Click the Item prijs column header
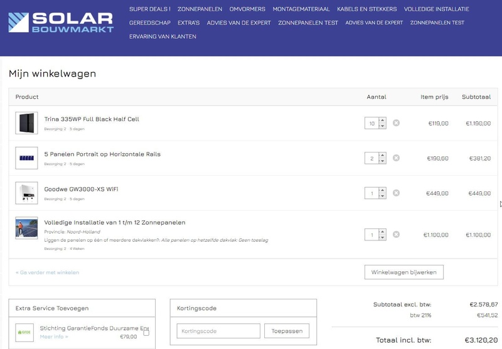 (434, 97)
